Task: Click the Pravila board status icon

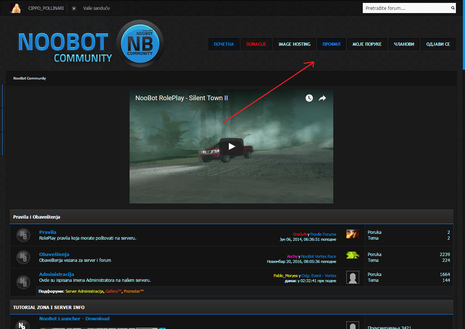Action: [23, 235]
